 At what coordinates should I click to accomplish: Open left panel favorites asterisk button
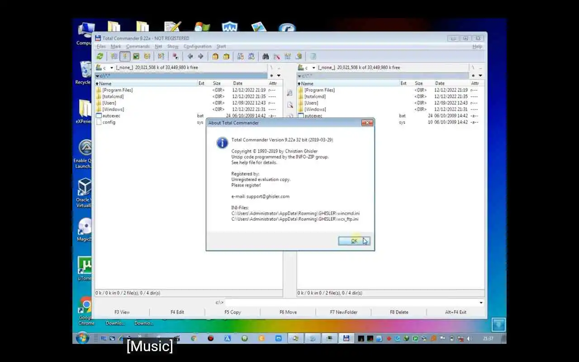pos(271,76)
